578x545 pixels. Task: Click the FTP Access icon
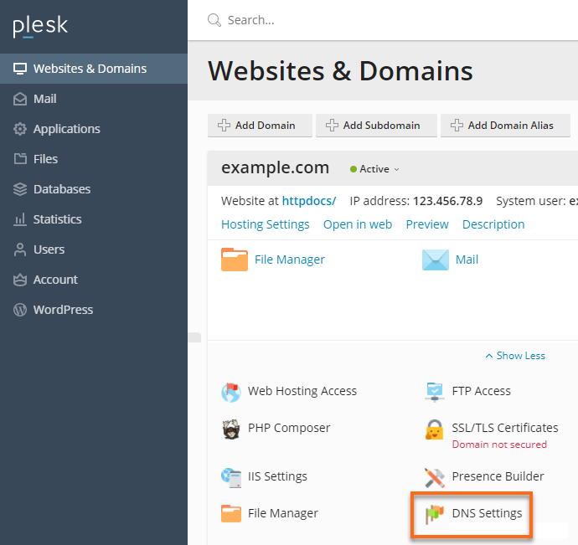[435, 392]
